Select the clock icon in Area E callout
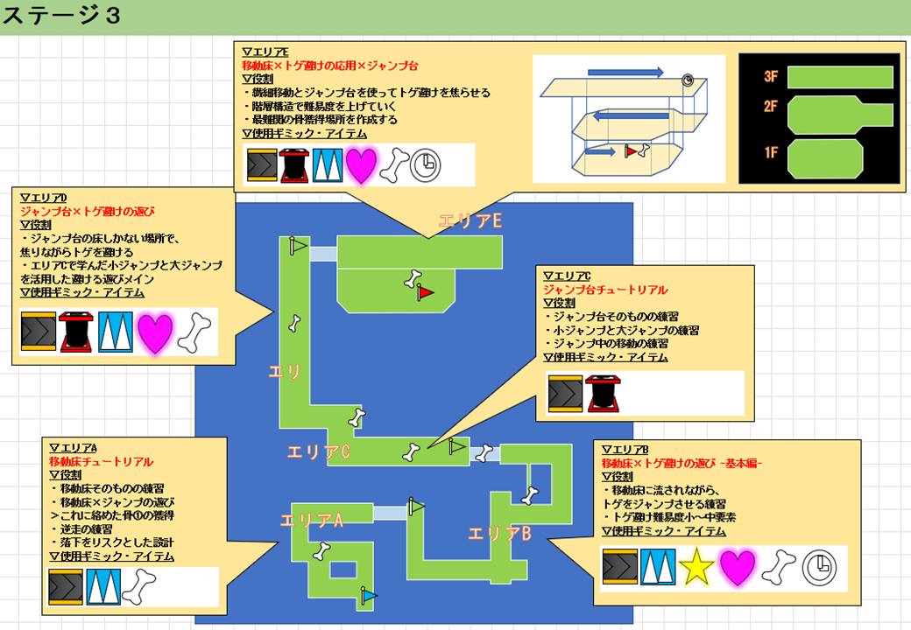Screen dimensions: 911x630 426,164
